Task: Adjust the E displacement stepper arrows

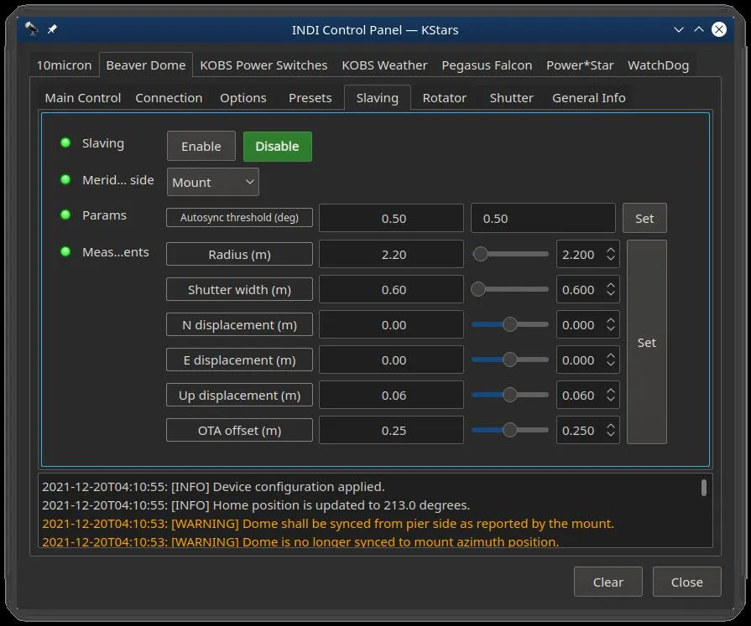Action: pos(610,360)
